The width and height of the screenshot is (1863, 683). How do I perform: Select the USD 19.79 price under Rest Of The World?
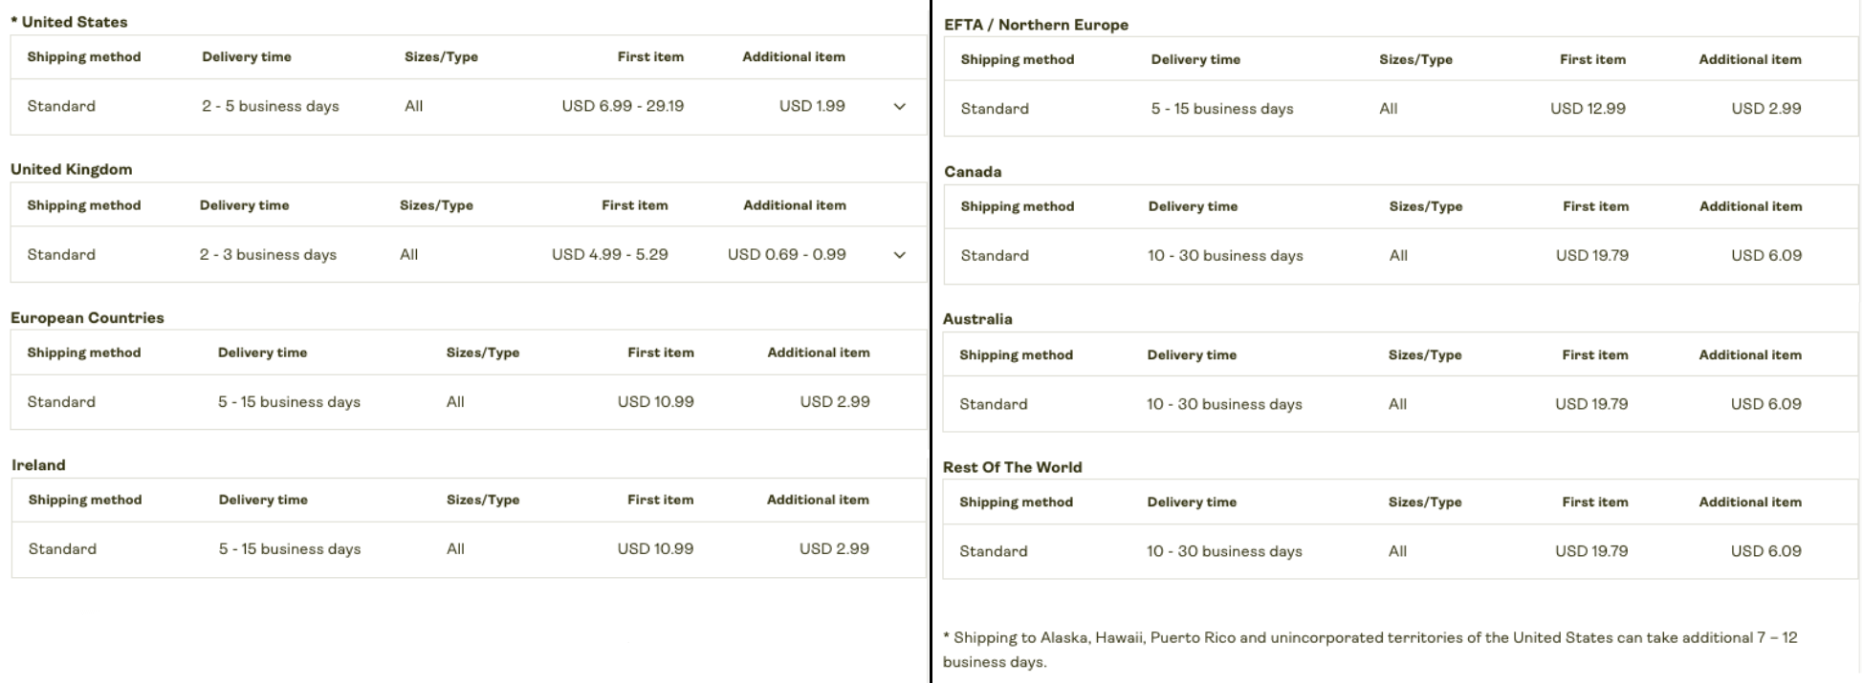1593,551
